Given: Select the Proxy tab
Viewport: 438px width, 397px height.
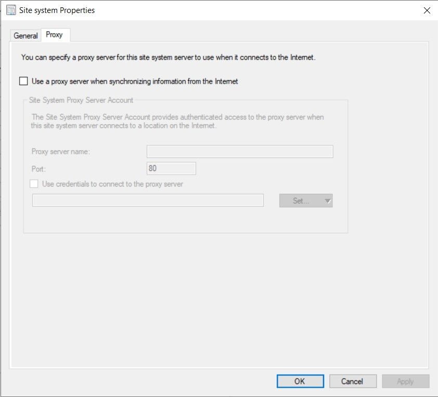Looking at the screenshot, I should click(x=55, y=35).
